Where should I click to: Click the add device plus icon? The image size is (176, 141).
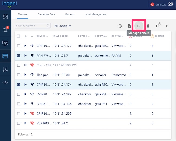coord(120,26)
